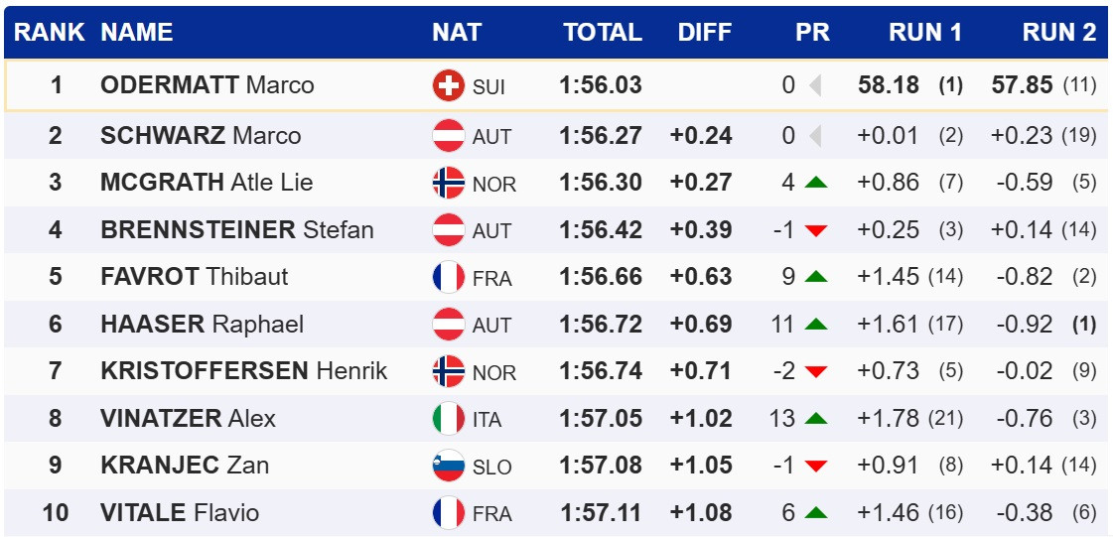Click the red down arrow in Kristoffersen's row
1113x537 pixels.
816,372
